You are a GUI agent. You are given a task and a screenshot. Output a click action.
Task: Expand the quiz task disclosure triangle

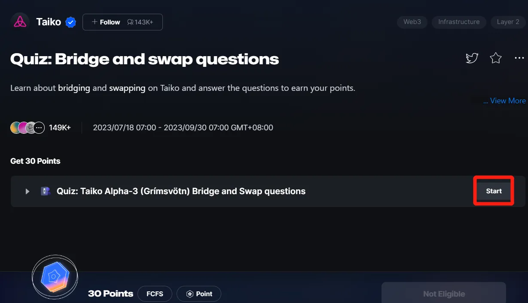point(27,191)
